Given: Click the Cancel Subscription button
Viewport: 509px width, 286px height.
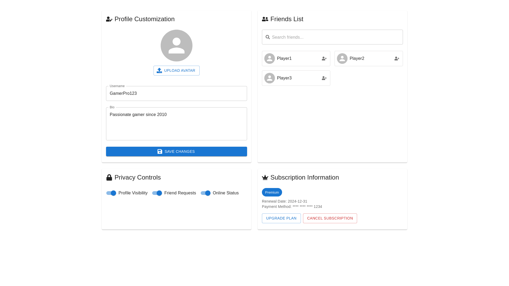Looking at the screenshot, I should (330, 218).
